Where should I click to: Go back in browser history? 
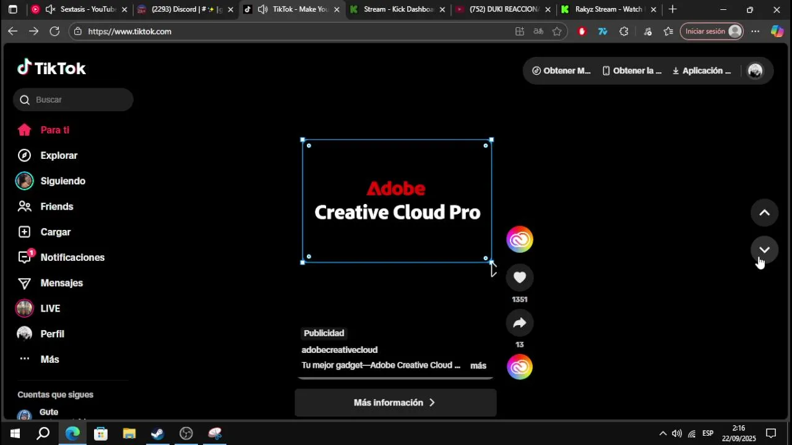pos(12,31)
